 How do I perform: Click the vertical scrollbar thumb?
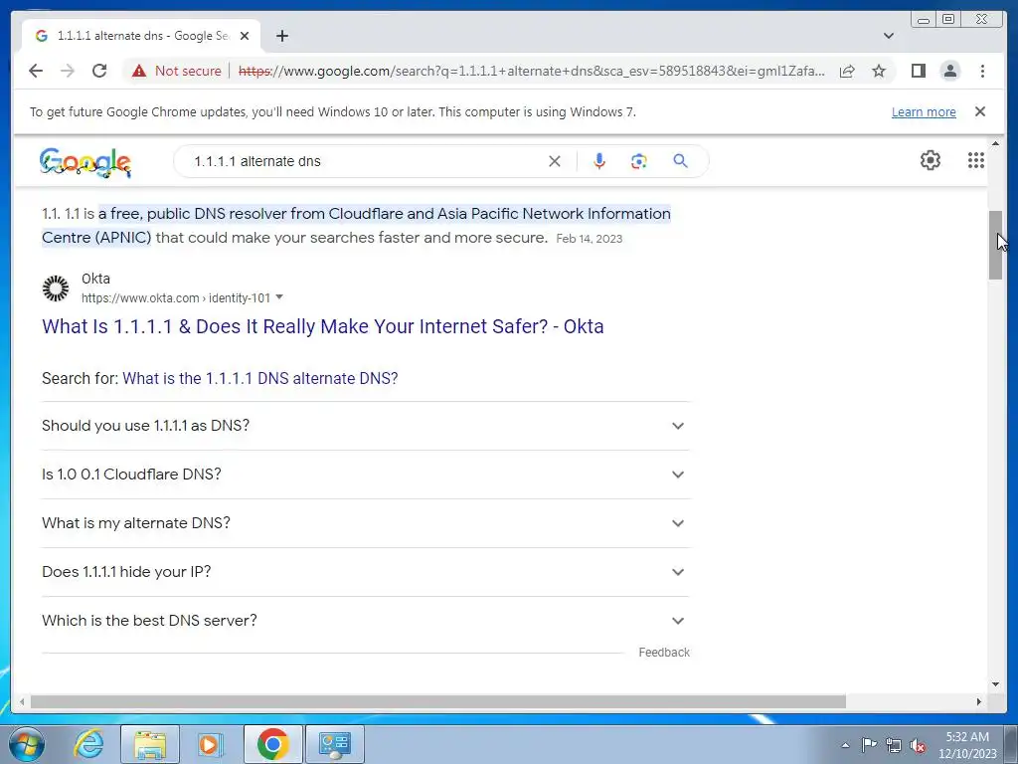point(995,245)
